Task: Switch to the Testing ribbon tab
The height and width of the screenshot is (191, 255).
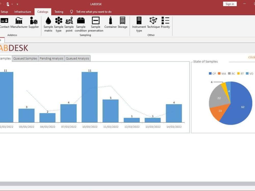Action: point(59,12)
